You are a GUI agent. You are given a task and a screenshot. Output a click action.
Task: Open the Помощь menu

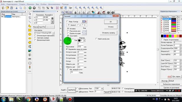pyautogui.click(x=65, y=4)
